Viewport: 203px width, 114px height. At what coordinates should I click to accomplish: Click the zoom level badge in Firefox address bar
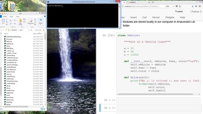click(x=167, y=6)
